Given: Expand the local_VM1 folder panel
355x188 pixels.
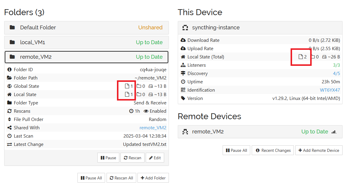Looking at the screenshot, I should [86, 42].
